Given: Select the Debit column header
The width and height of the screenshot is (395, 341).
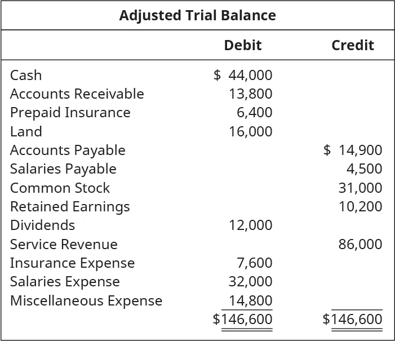Looking at the screenshot, I should tap(242, 46).
